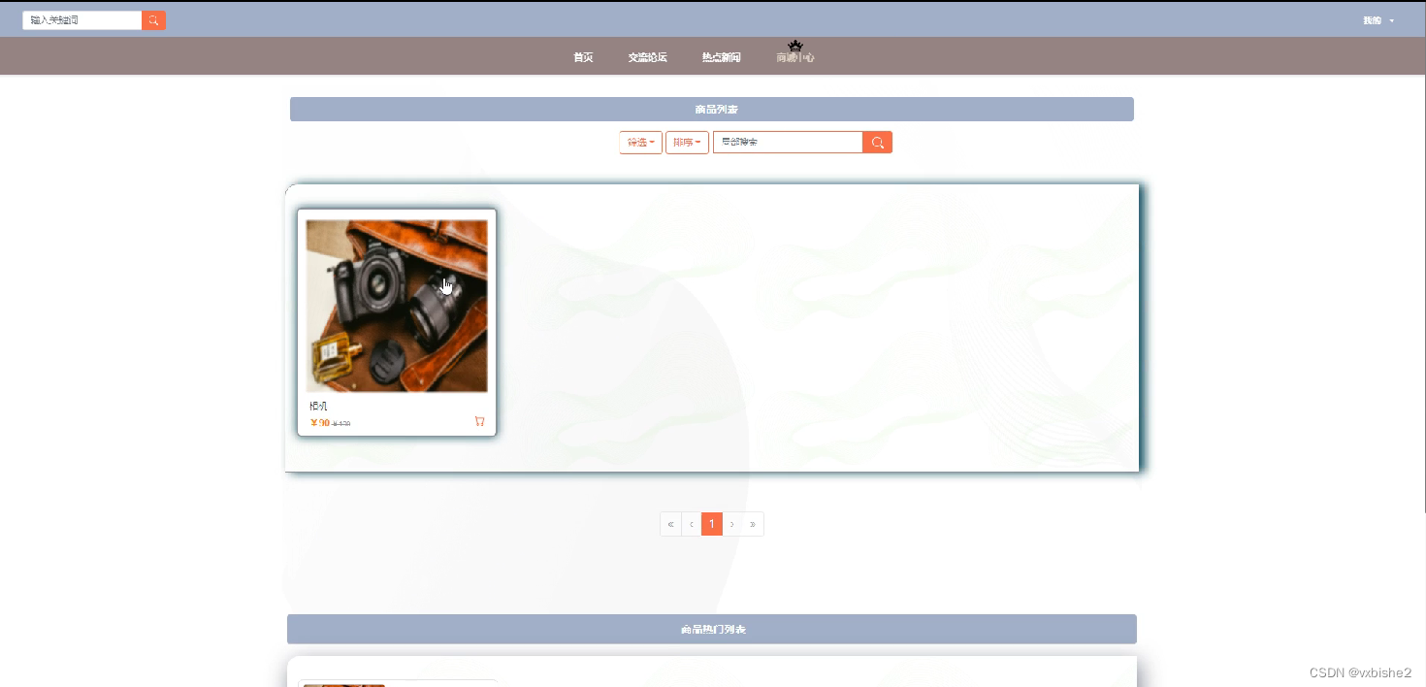Go to last page double-arrow button
This screenshot has height=687, width=1426.
click(753, 524)
